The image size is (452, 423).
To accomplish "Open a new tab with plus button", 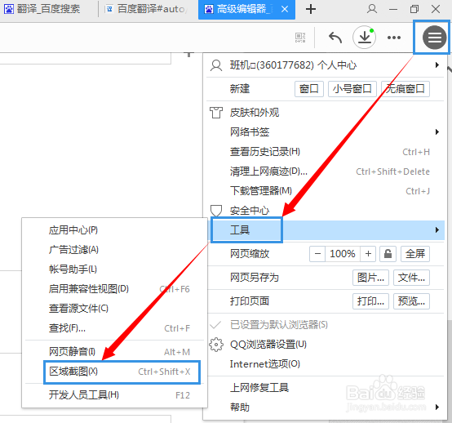I will pyautogui.click(x=311, y=9).
